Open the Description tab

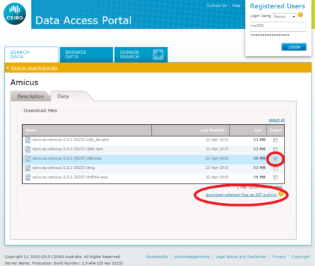coord(31,96)
